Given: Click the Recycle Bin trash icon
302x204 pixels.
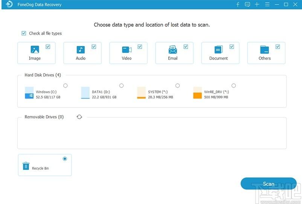Looking at the screenshot, I should (26, 166).
